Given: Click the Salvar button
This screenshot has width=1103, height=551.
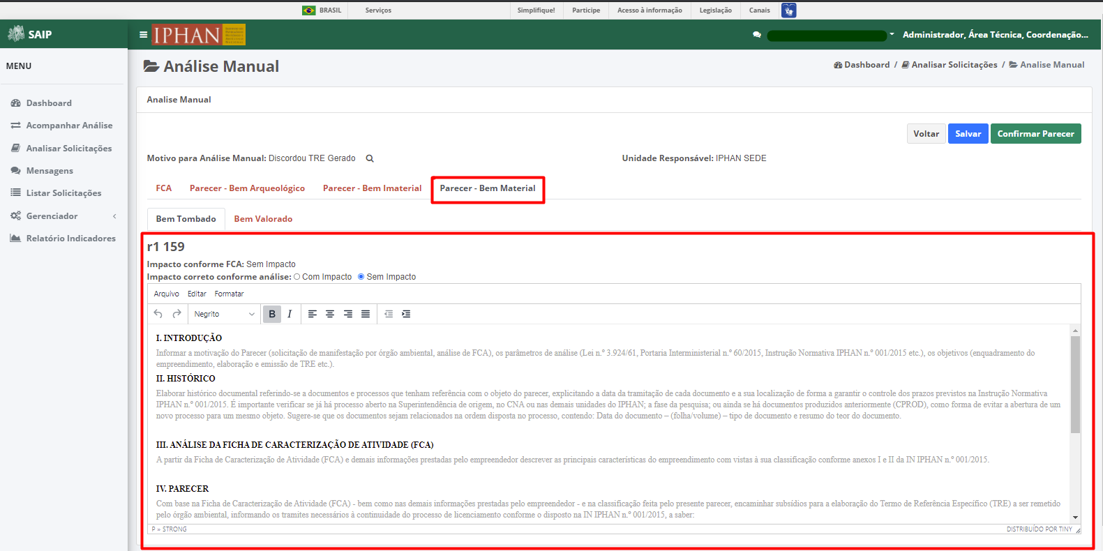Looking at the screenshot, I should [968, 133].
